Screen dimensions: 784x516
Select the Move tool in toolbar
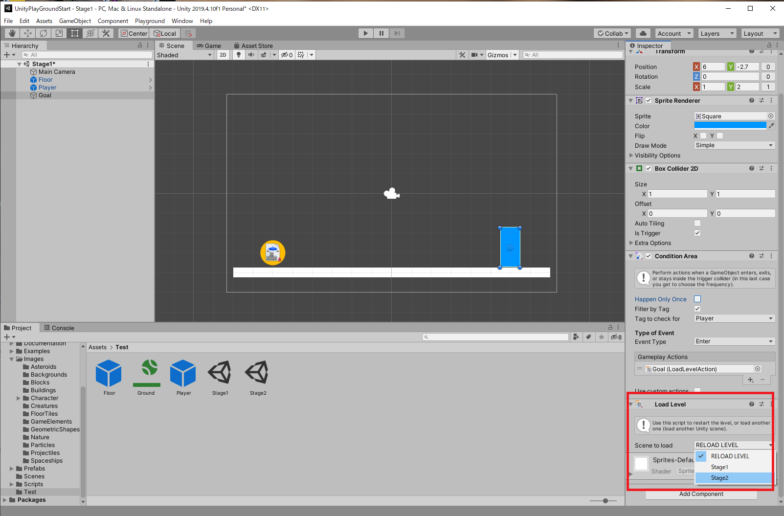[x=28, y=33]
